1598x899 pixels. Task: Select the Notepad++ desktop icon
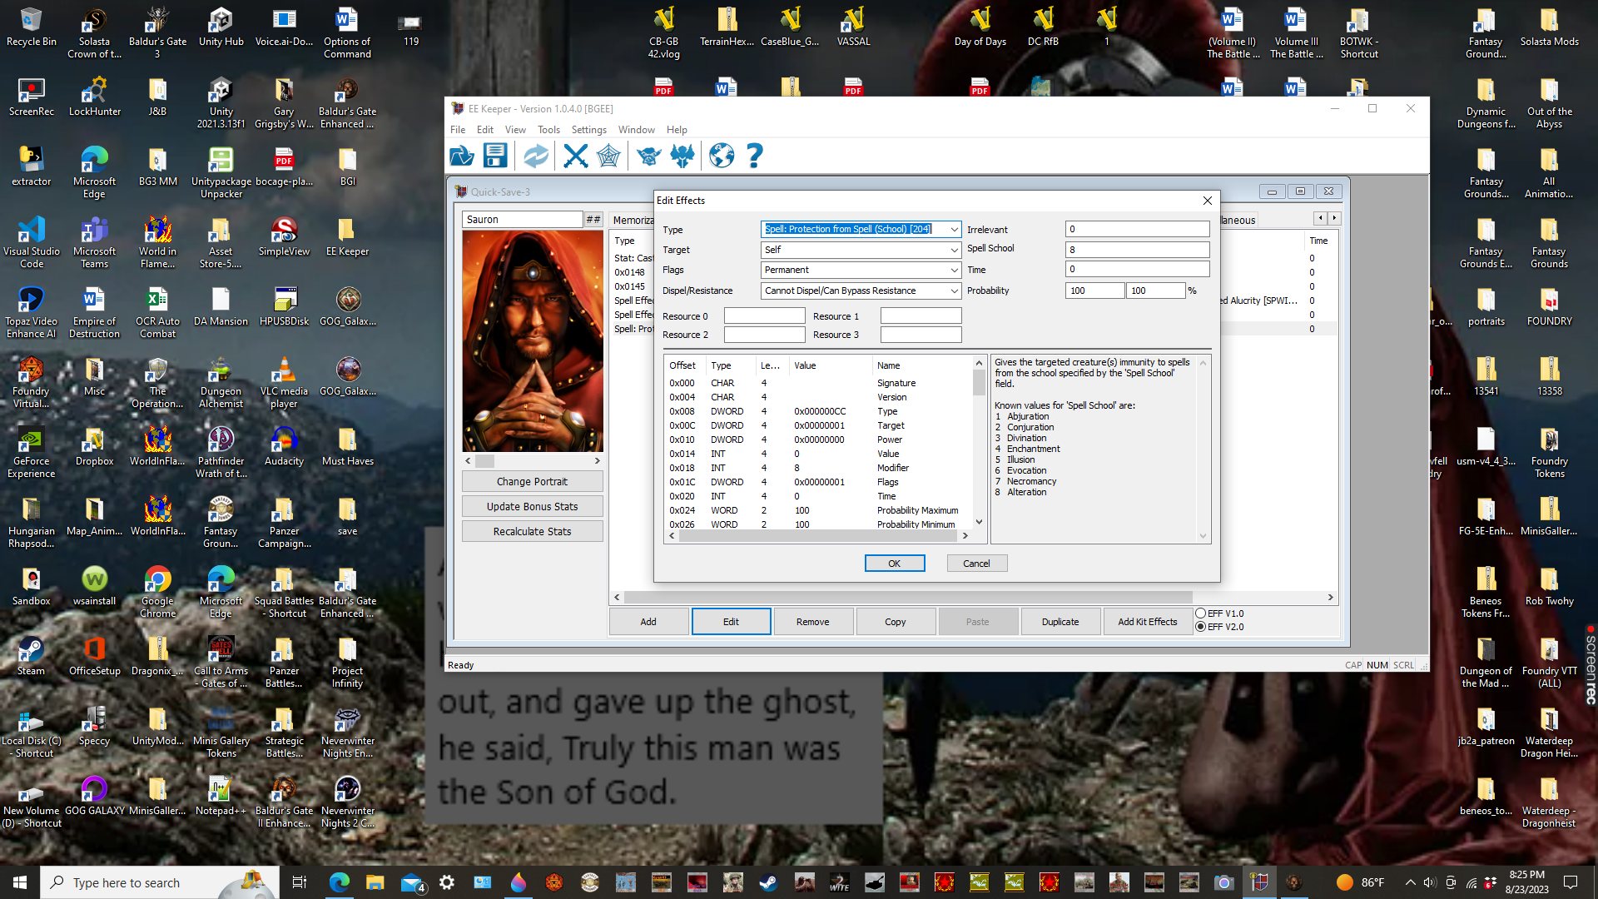221,797
